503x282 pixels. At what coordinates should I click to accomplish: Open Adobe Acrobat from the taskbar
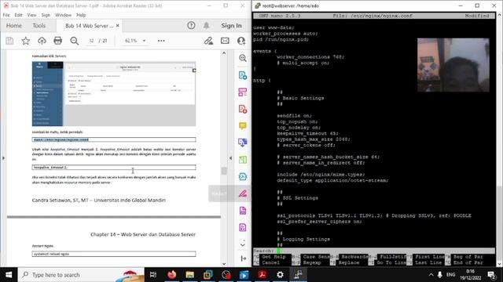click(x=262, y=275)
